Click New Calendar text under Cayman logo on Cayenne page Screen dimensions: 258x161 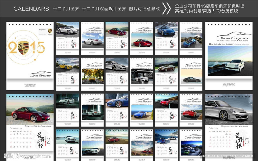[x=243, y=40]
